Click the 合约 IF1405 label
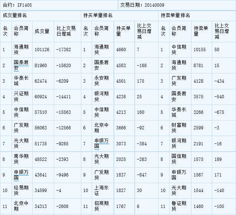Image resolution: width=236 pixels, height=215 pixels. (17, 5)
